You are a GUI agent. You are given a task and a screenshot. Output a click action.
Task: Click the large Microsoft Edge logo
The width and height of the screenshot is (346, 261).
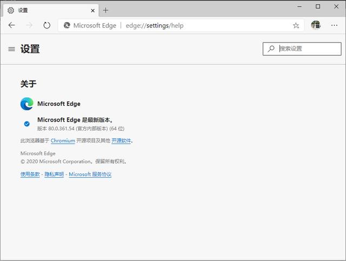[x=27, y=104]
